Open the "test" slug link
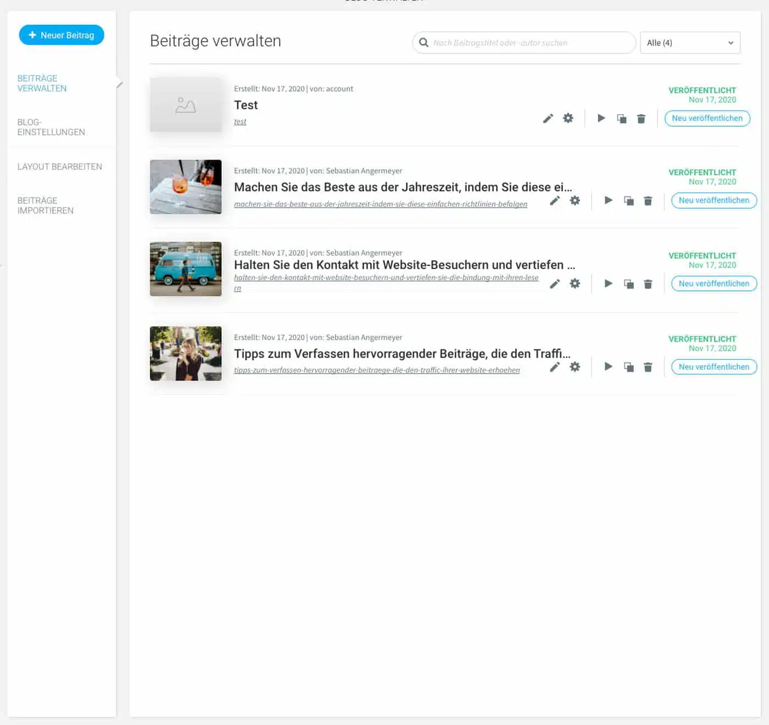The height and width of the screenshot is (725, 769). point(240,121)
